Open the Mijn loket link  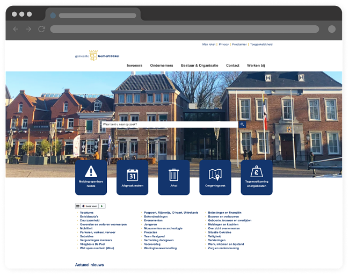pos(209,45)
